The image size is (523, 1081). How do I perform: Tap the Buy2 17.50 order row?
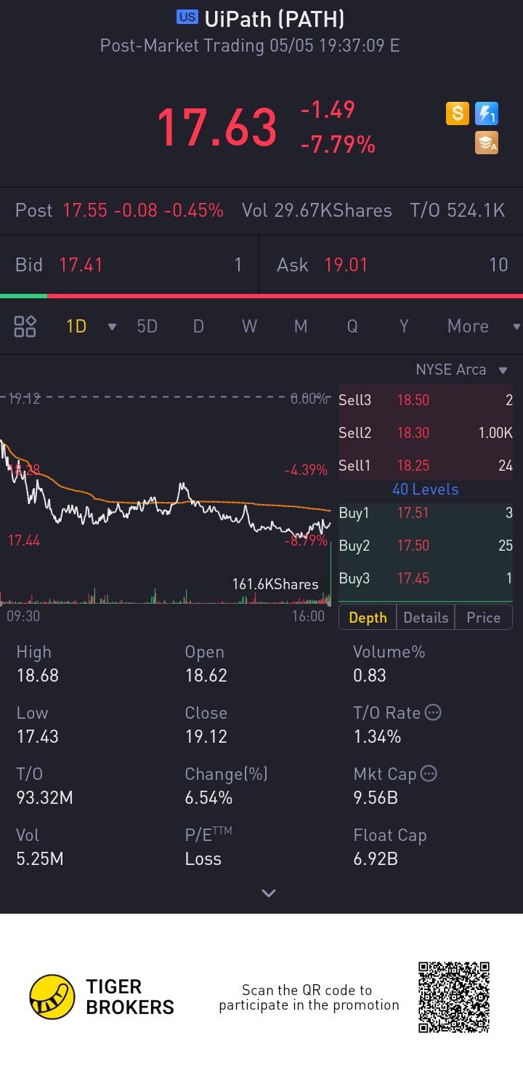[x=426, y=546]
